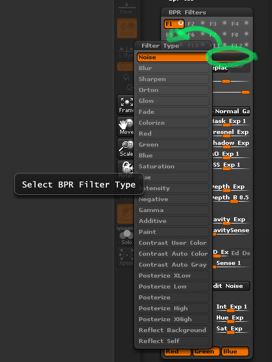Viewport: 272px width, 362px height.
Task: Open the filter Color swatch
Action: coord(239,68)
